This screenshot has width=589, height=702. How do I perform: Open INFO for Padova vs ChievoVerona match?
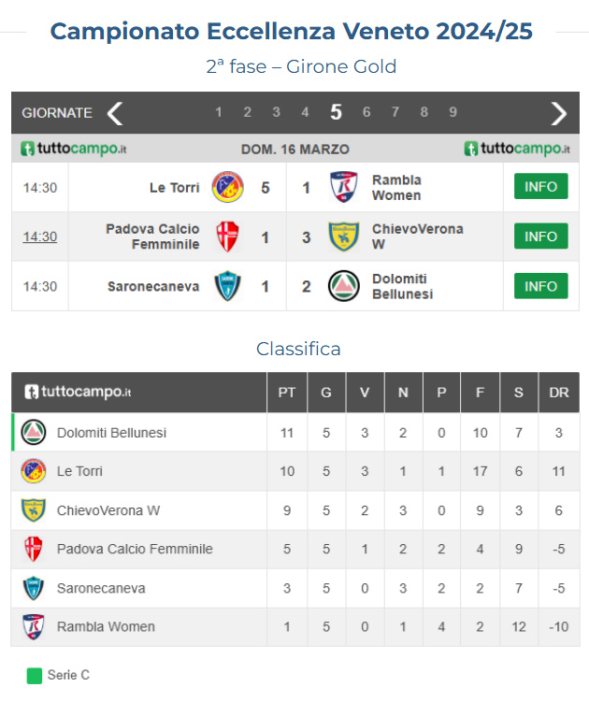pos(540,236)
